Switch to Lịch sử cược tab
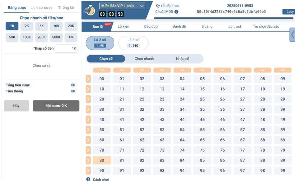 pos(41,7)
